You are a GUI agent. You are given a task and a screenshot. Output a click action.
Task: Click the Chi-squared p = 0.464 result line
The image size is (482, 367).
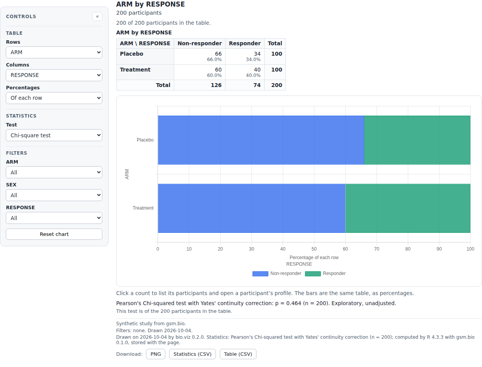pos(256,303)
